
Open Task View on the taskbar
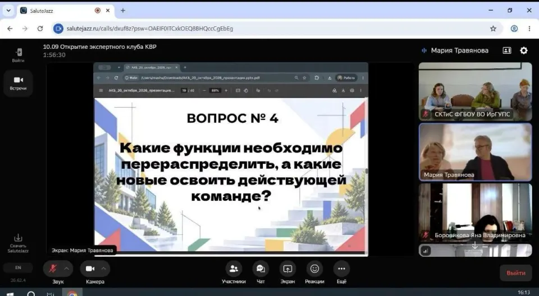coord(50,294)
